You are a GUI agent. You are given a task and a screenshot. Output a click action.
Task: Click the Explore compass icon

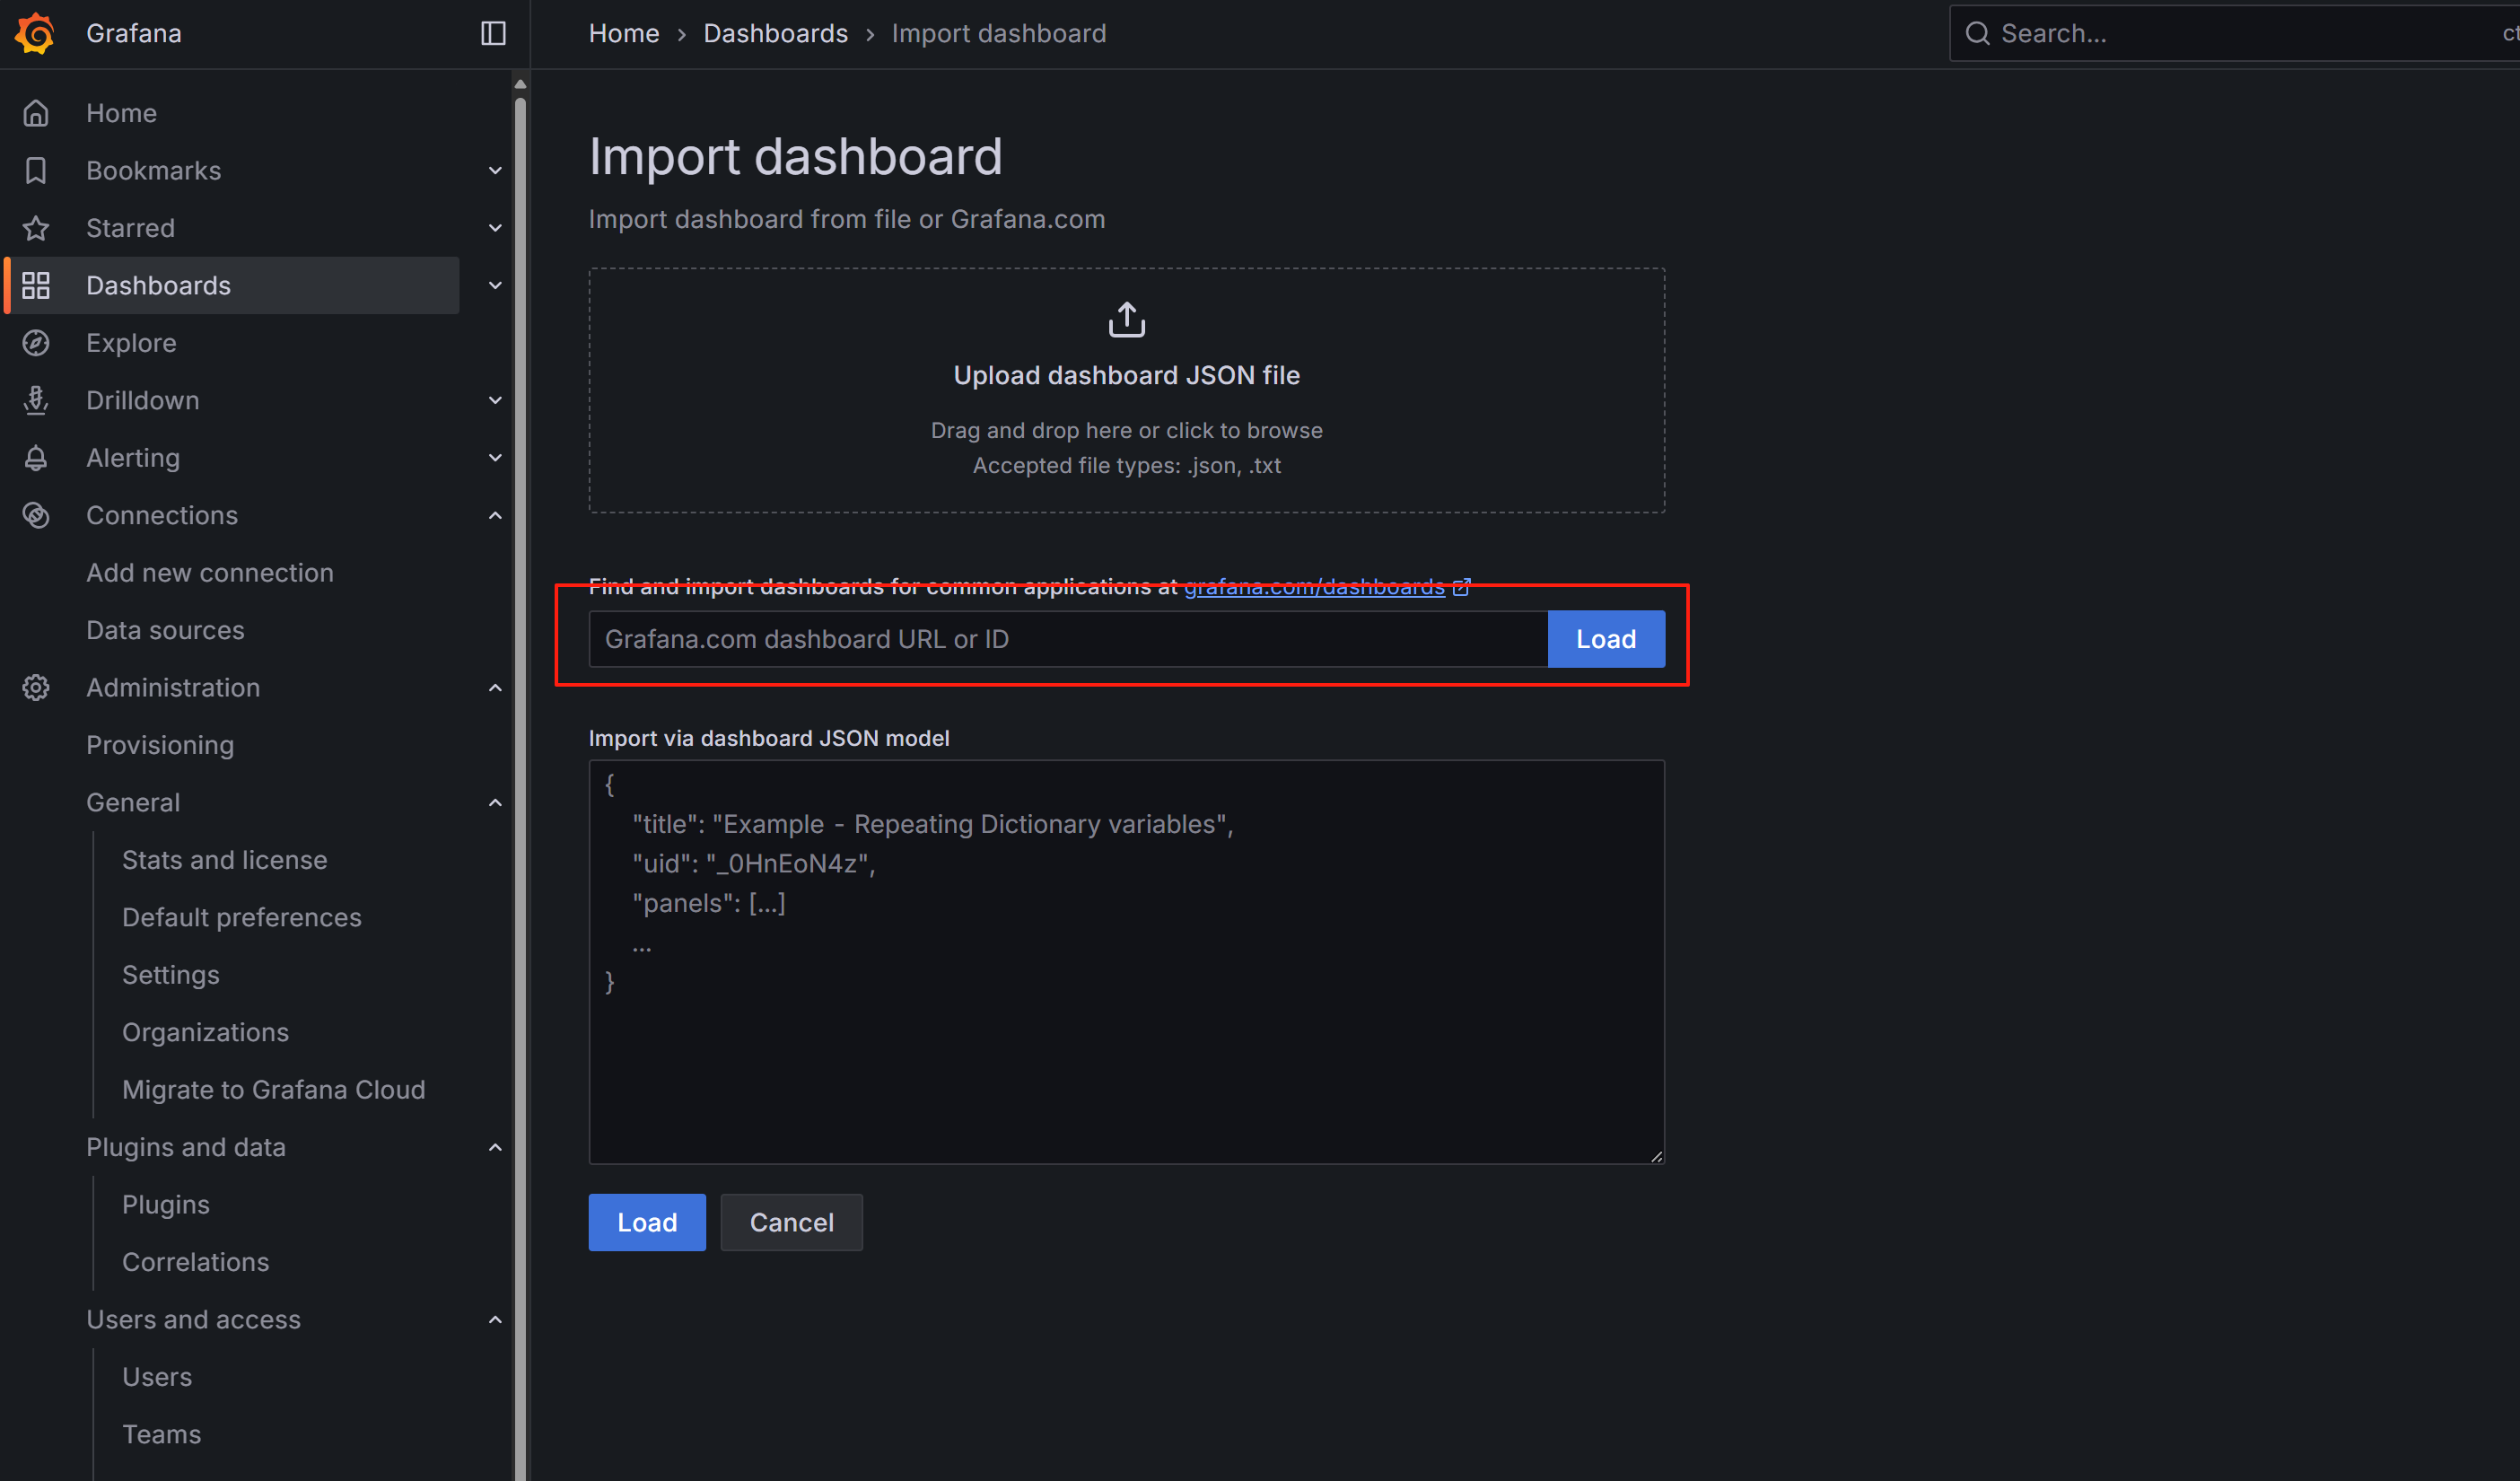pos(36,343)
